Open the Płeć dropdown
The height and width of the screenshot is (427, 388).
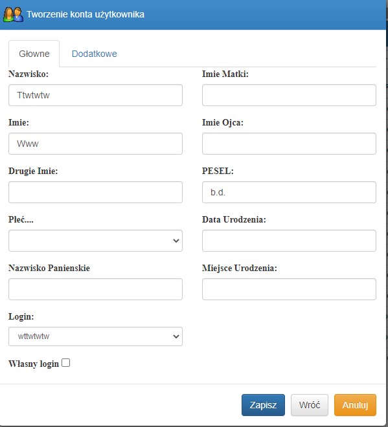95,241
